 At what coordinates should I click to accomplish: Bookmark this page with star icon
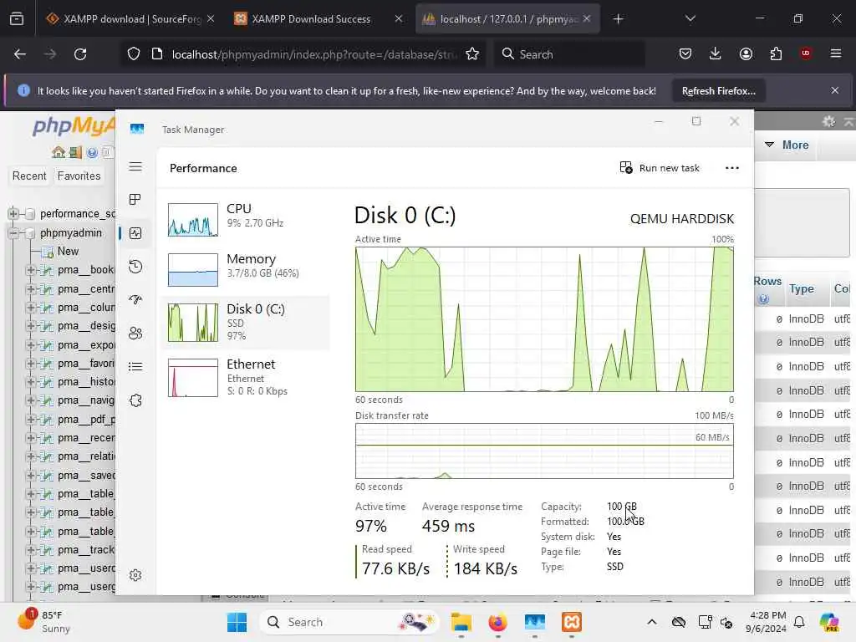[472, 54]
